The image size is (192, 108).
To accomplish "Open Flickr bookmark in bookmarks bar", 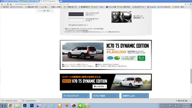I will [x=139, y=7].
